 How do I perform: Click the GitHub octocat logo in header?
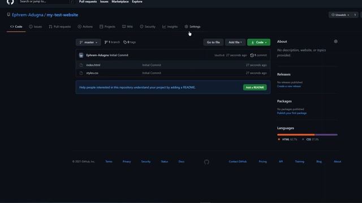tap(10, 2)
